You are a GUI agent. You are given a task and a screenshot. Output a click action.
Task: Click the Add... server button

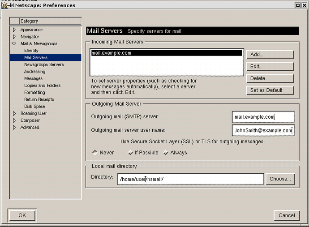coord(270,55)
